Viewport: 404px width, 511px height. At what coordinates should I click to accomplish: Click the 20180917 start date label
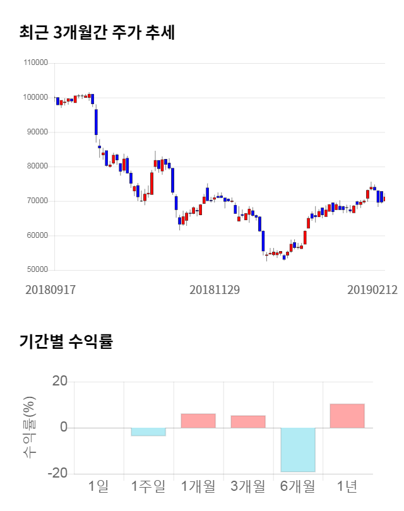click(x=50, y=290)
